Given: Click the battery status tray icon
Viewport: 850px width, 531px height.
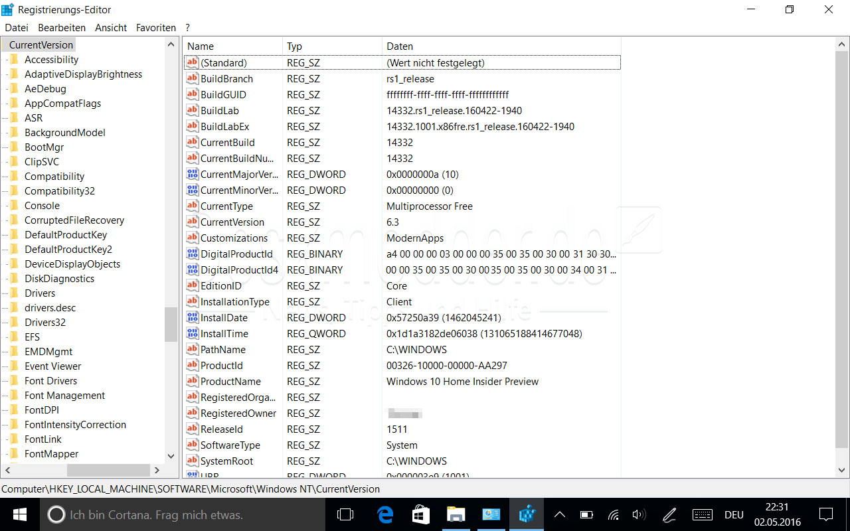Looking at the screenshot, I should click(586, 514).
